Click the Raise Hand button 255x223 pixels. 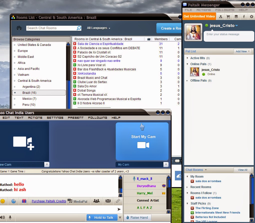pos(137,218)
